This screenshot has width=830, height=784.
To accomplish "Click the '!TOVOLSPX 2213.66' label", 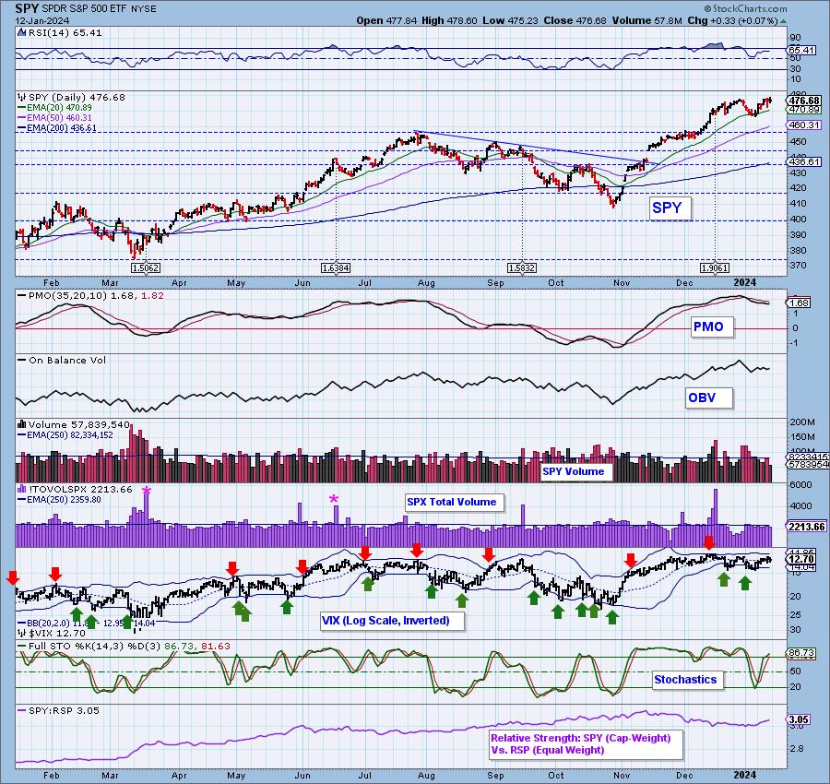I will 76,489.
